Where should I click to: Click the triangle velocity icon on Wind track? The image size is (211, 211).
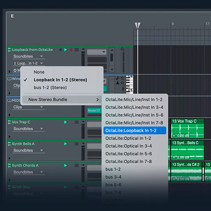pos(118,83)
